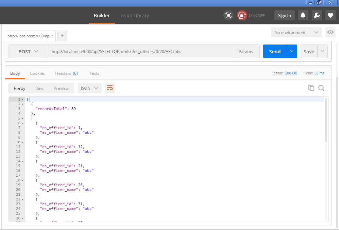This screenshot has height=230, width=339.
Task: Click the recordsTotal value 89
Action: [73, 109]
